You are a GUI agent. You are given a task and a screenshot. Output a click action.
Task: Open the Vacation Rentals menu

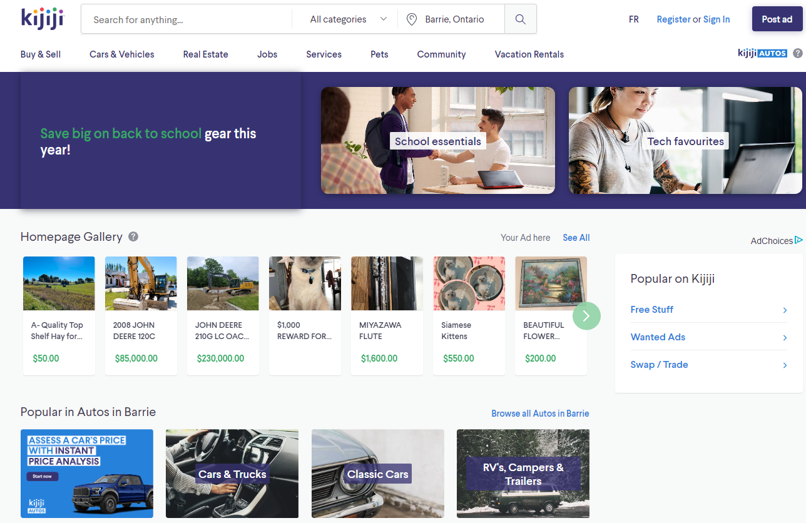coord(529,54)
